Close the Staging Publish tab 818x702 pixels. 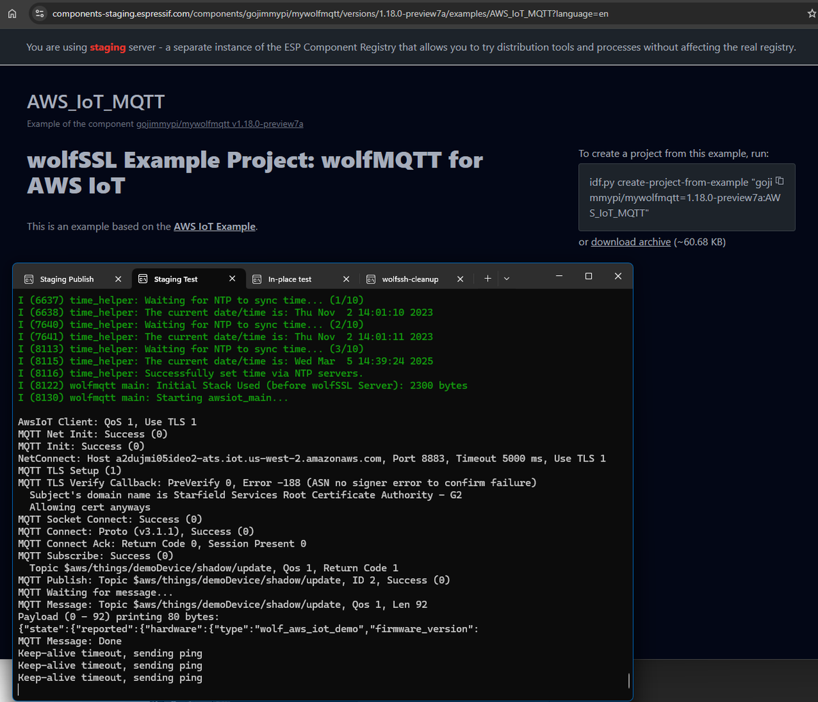click(118, 279)
